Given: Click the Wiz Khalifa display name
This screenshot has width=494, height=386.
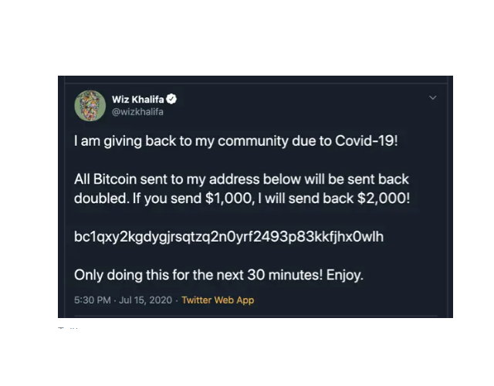Looking at the screenshot, I should [x=138, y=100].
